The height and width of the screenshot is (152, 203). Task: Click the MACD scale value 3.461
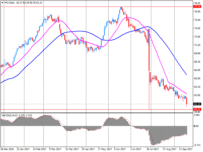pos(197,115)
